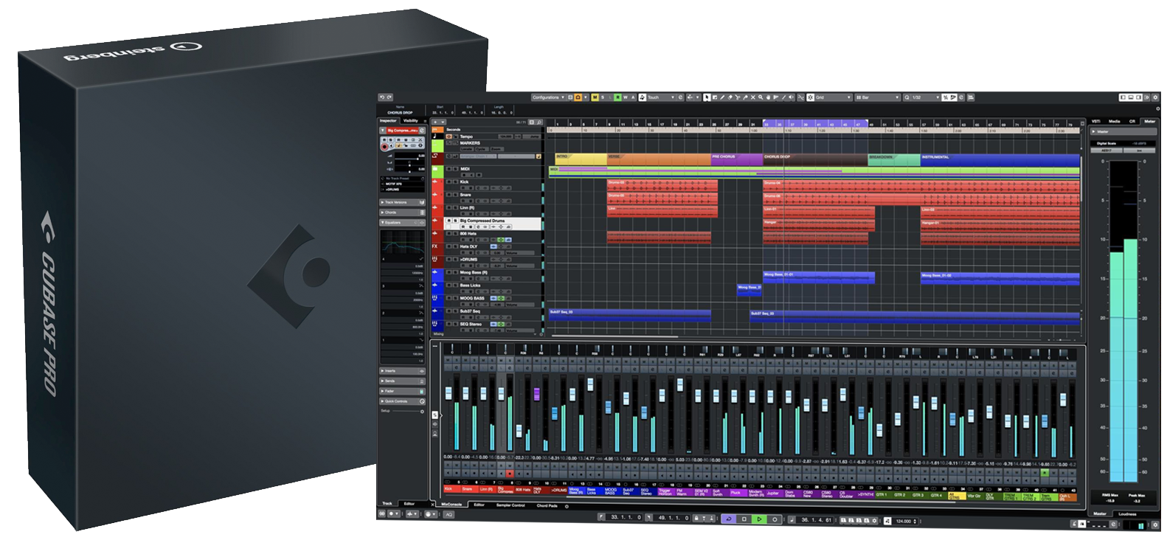Select the Mute X tool

point(753,97)
